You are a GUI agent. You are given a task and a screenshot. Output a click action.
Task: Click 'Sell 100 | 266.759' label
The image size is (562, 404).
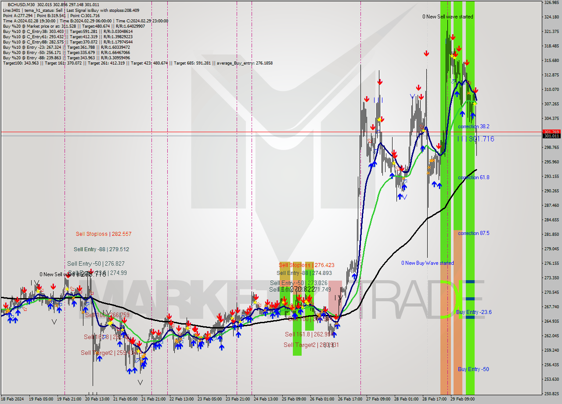[x=107, y=315]
